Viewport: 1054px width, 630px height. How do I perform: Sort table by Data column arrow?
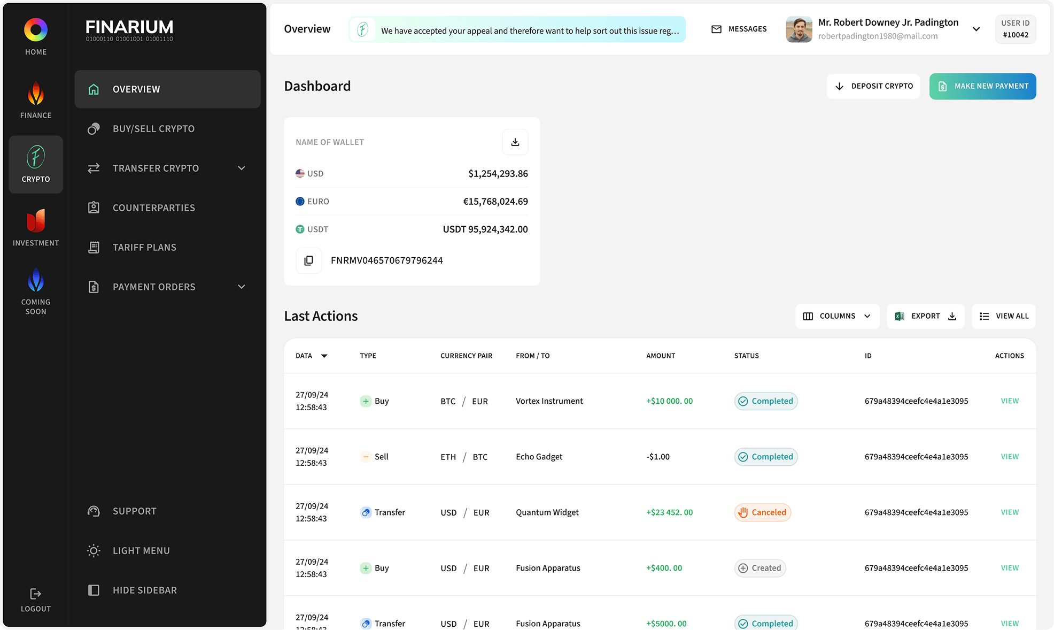click(x=324, y=356)
